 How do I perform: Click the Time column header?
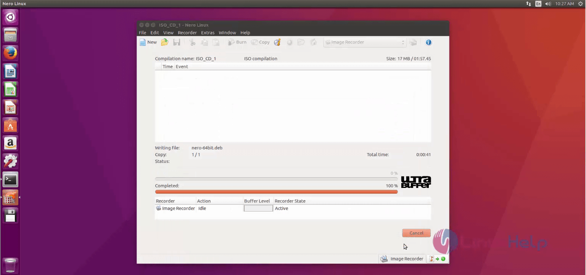point(167,66)
